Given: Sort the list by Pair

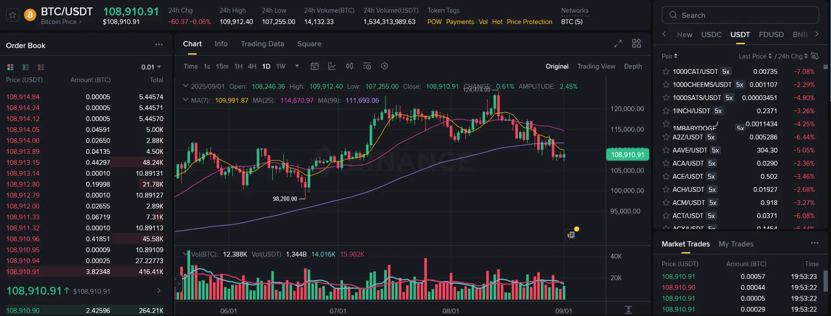Looking at the screenshot, I should pyautogui.click(x=669, y=56).
